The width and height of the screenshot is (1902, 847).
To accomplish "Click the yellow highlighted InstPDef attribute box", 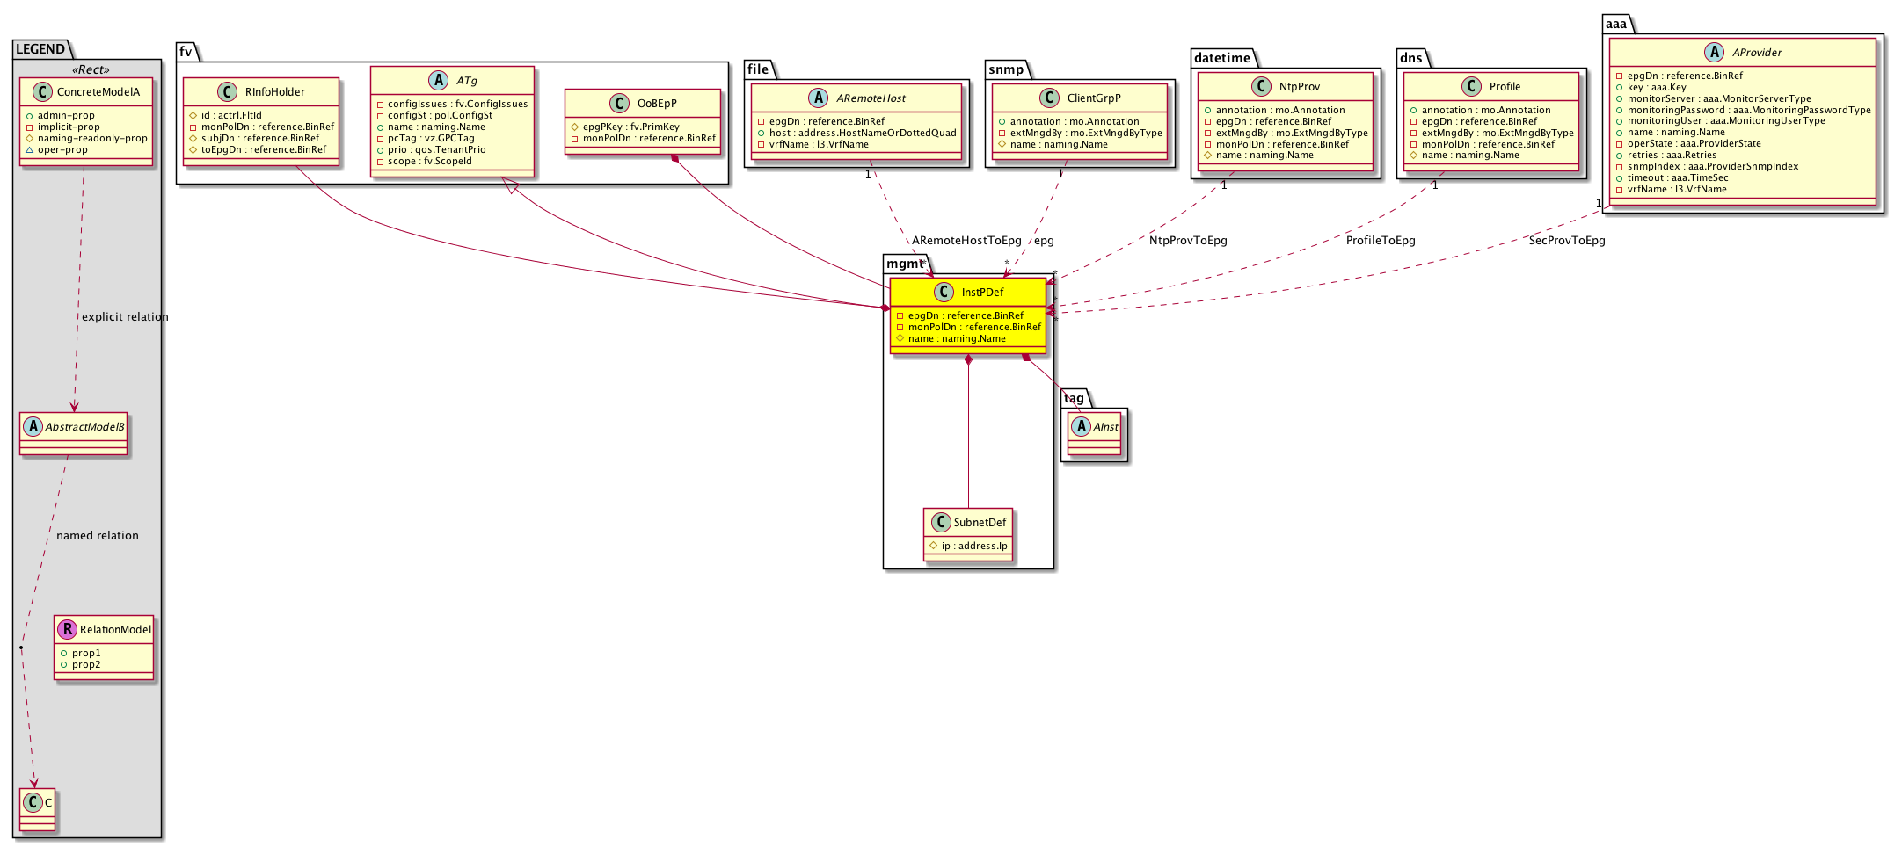I will 967,327.
